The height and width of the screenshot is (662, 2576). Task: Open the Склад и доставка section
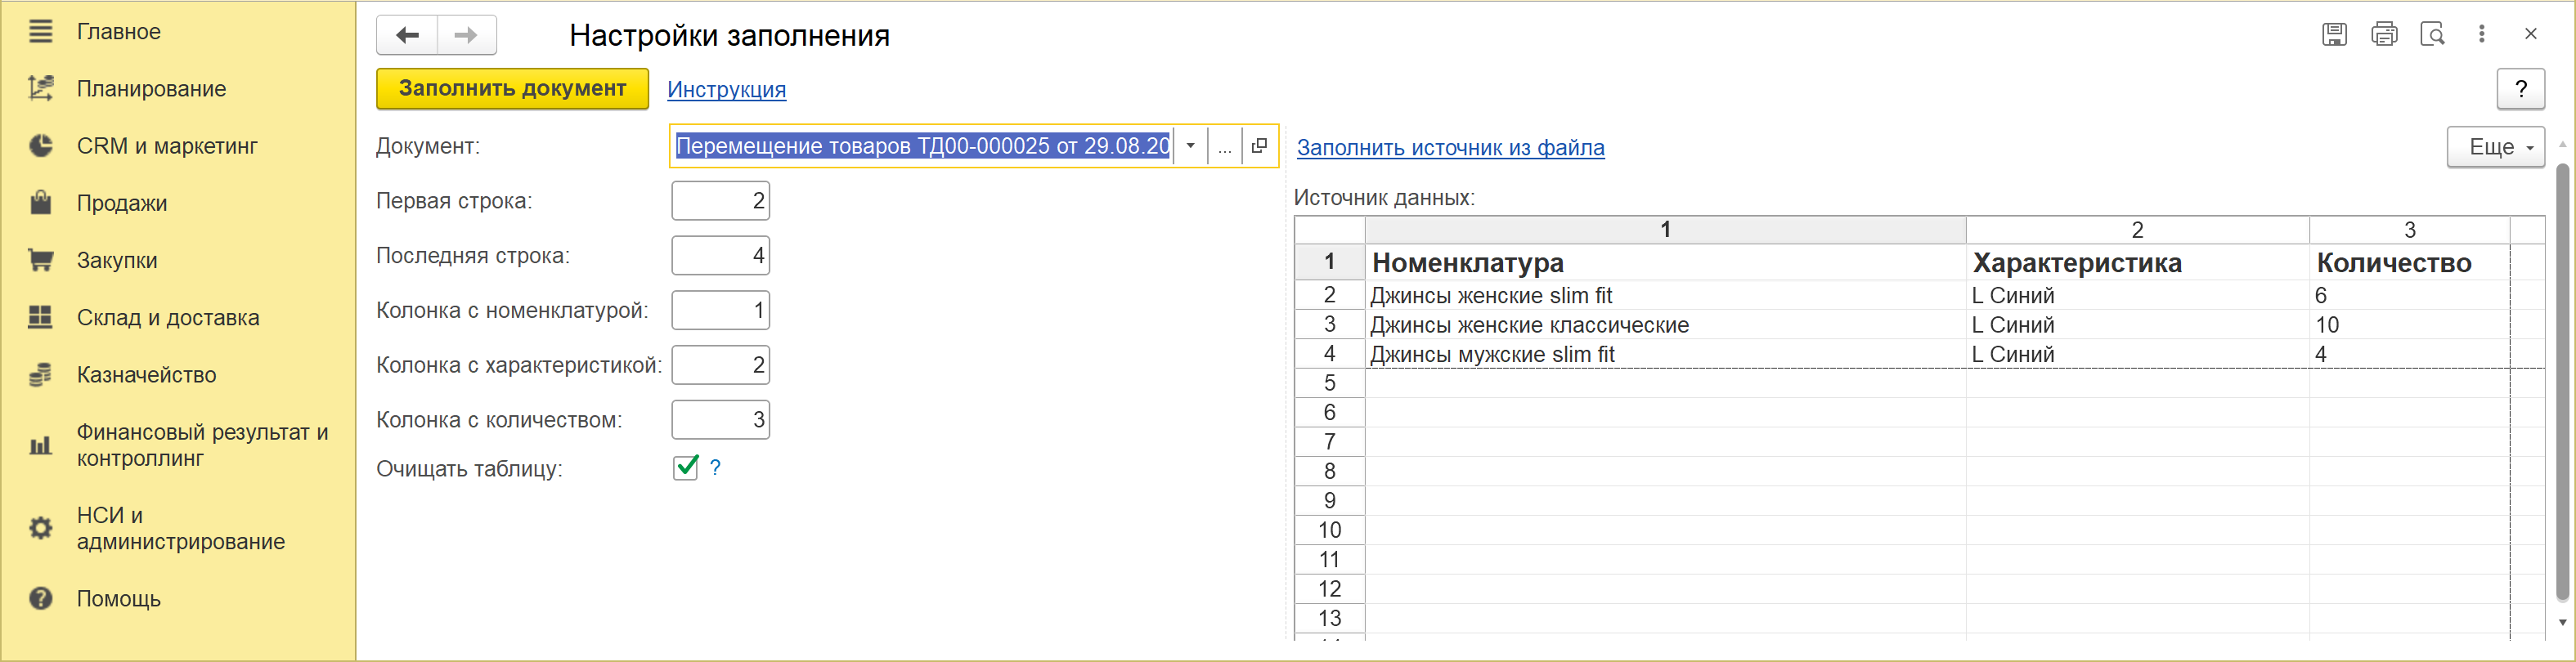pyautogui.click(x=168, y=318)
